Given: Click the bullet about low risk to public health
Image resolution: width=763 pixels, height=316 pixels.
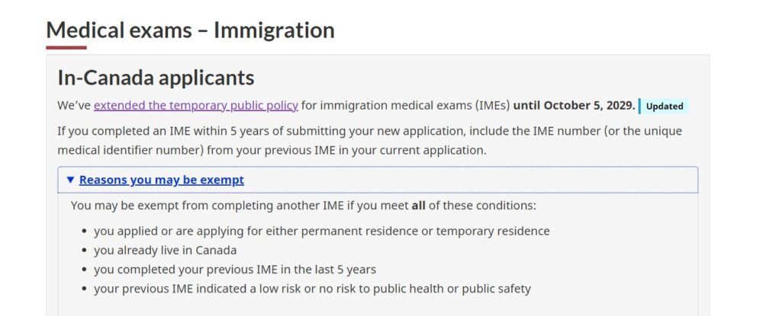Looking at the screenshot, I should coord(312,289).
